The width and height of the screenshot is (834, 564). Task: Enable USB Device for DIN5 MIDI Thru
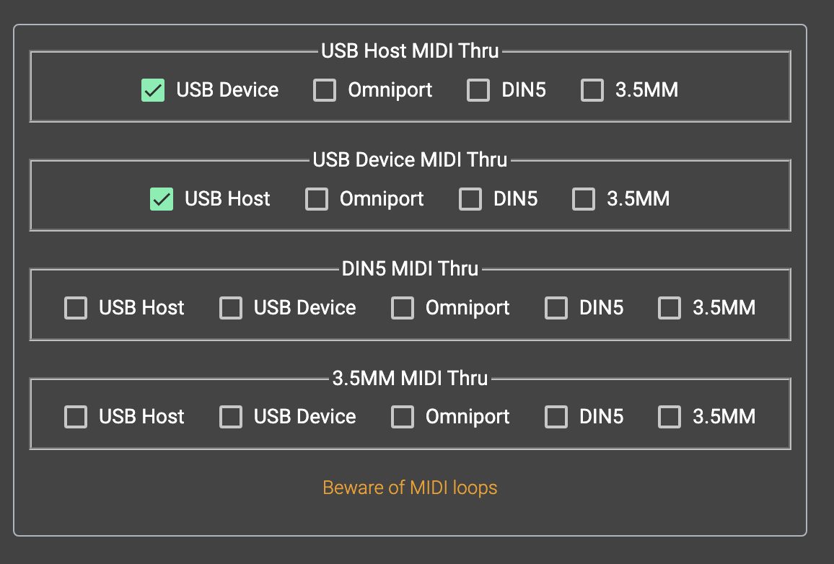pos(231,308)
